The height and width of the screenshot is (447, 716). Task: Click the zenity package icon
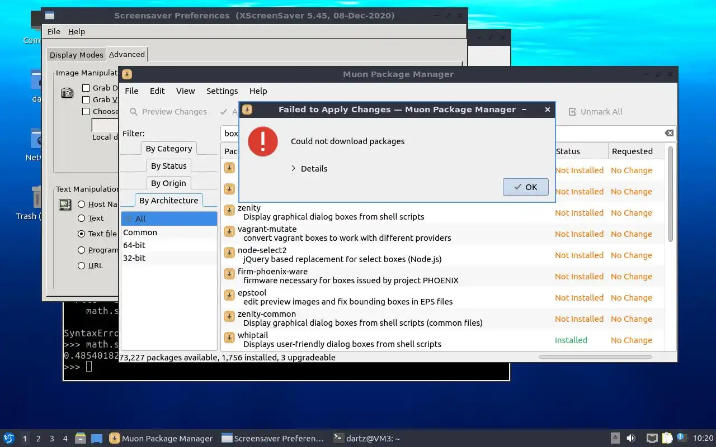pos(229,210)
